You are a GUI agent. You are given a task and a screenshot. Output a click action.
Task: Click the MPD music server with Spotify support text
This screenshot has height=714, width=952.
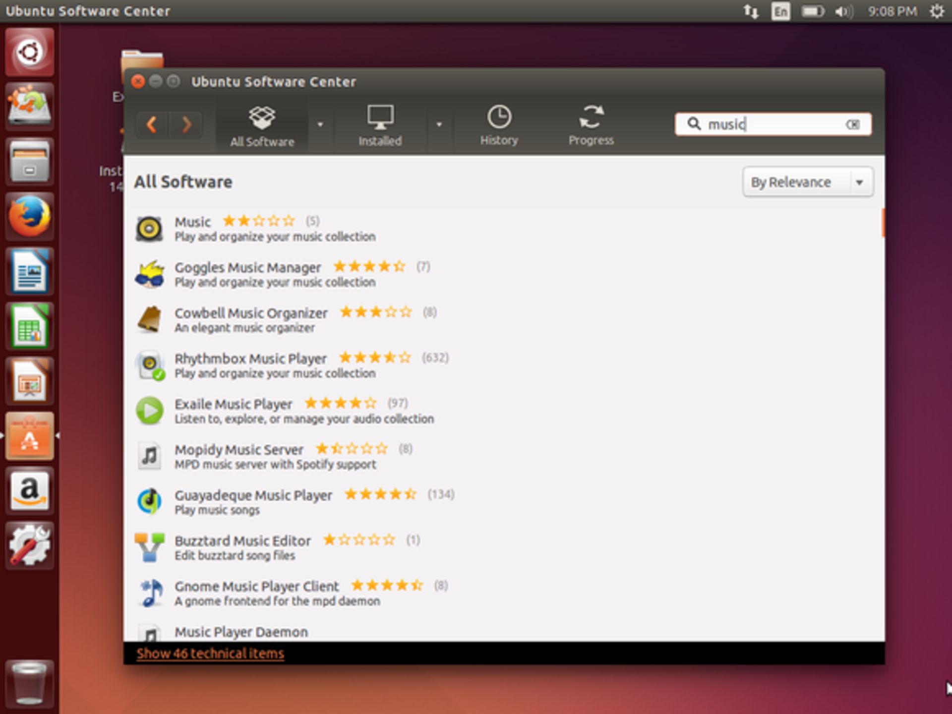(275, 465)
